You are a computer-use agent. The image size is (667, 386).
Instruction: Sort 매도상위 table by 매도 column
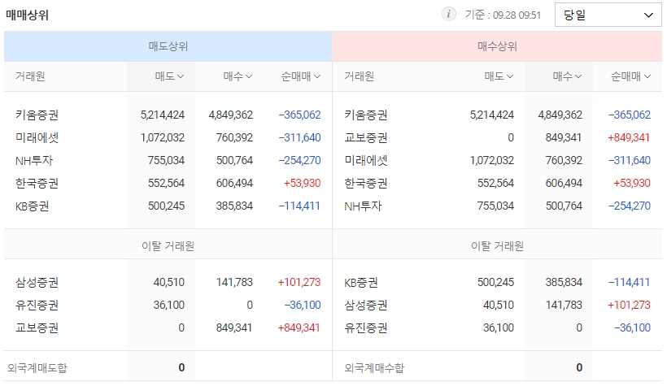click(169, 76)
